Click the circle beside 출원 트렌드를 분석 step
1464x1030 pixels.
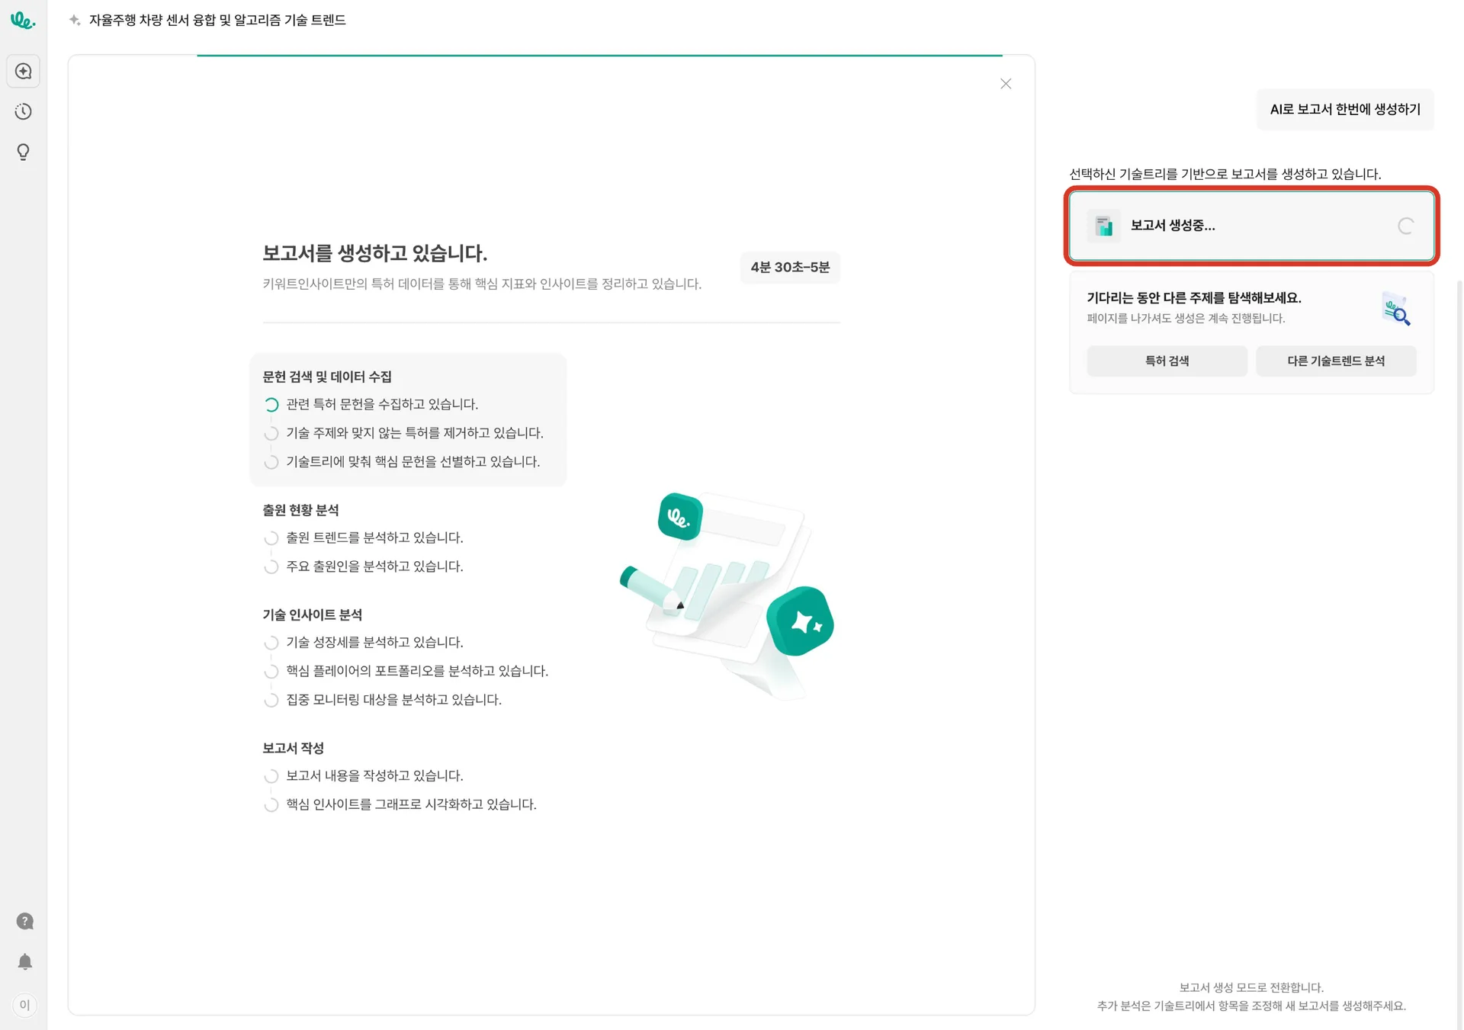(x=271, y=538)
